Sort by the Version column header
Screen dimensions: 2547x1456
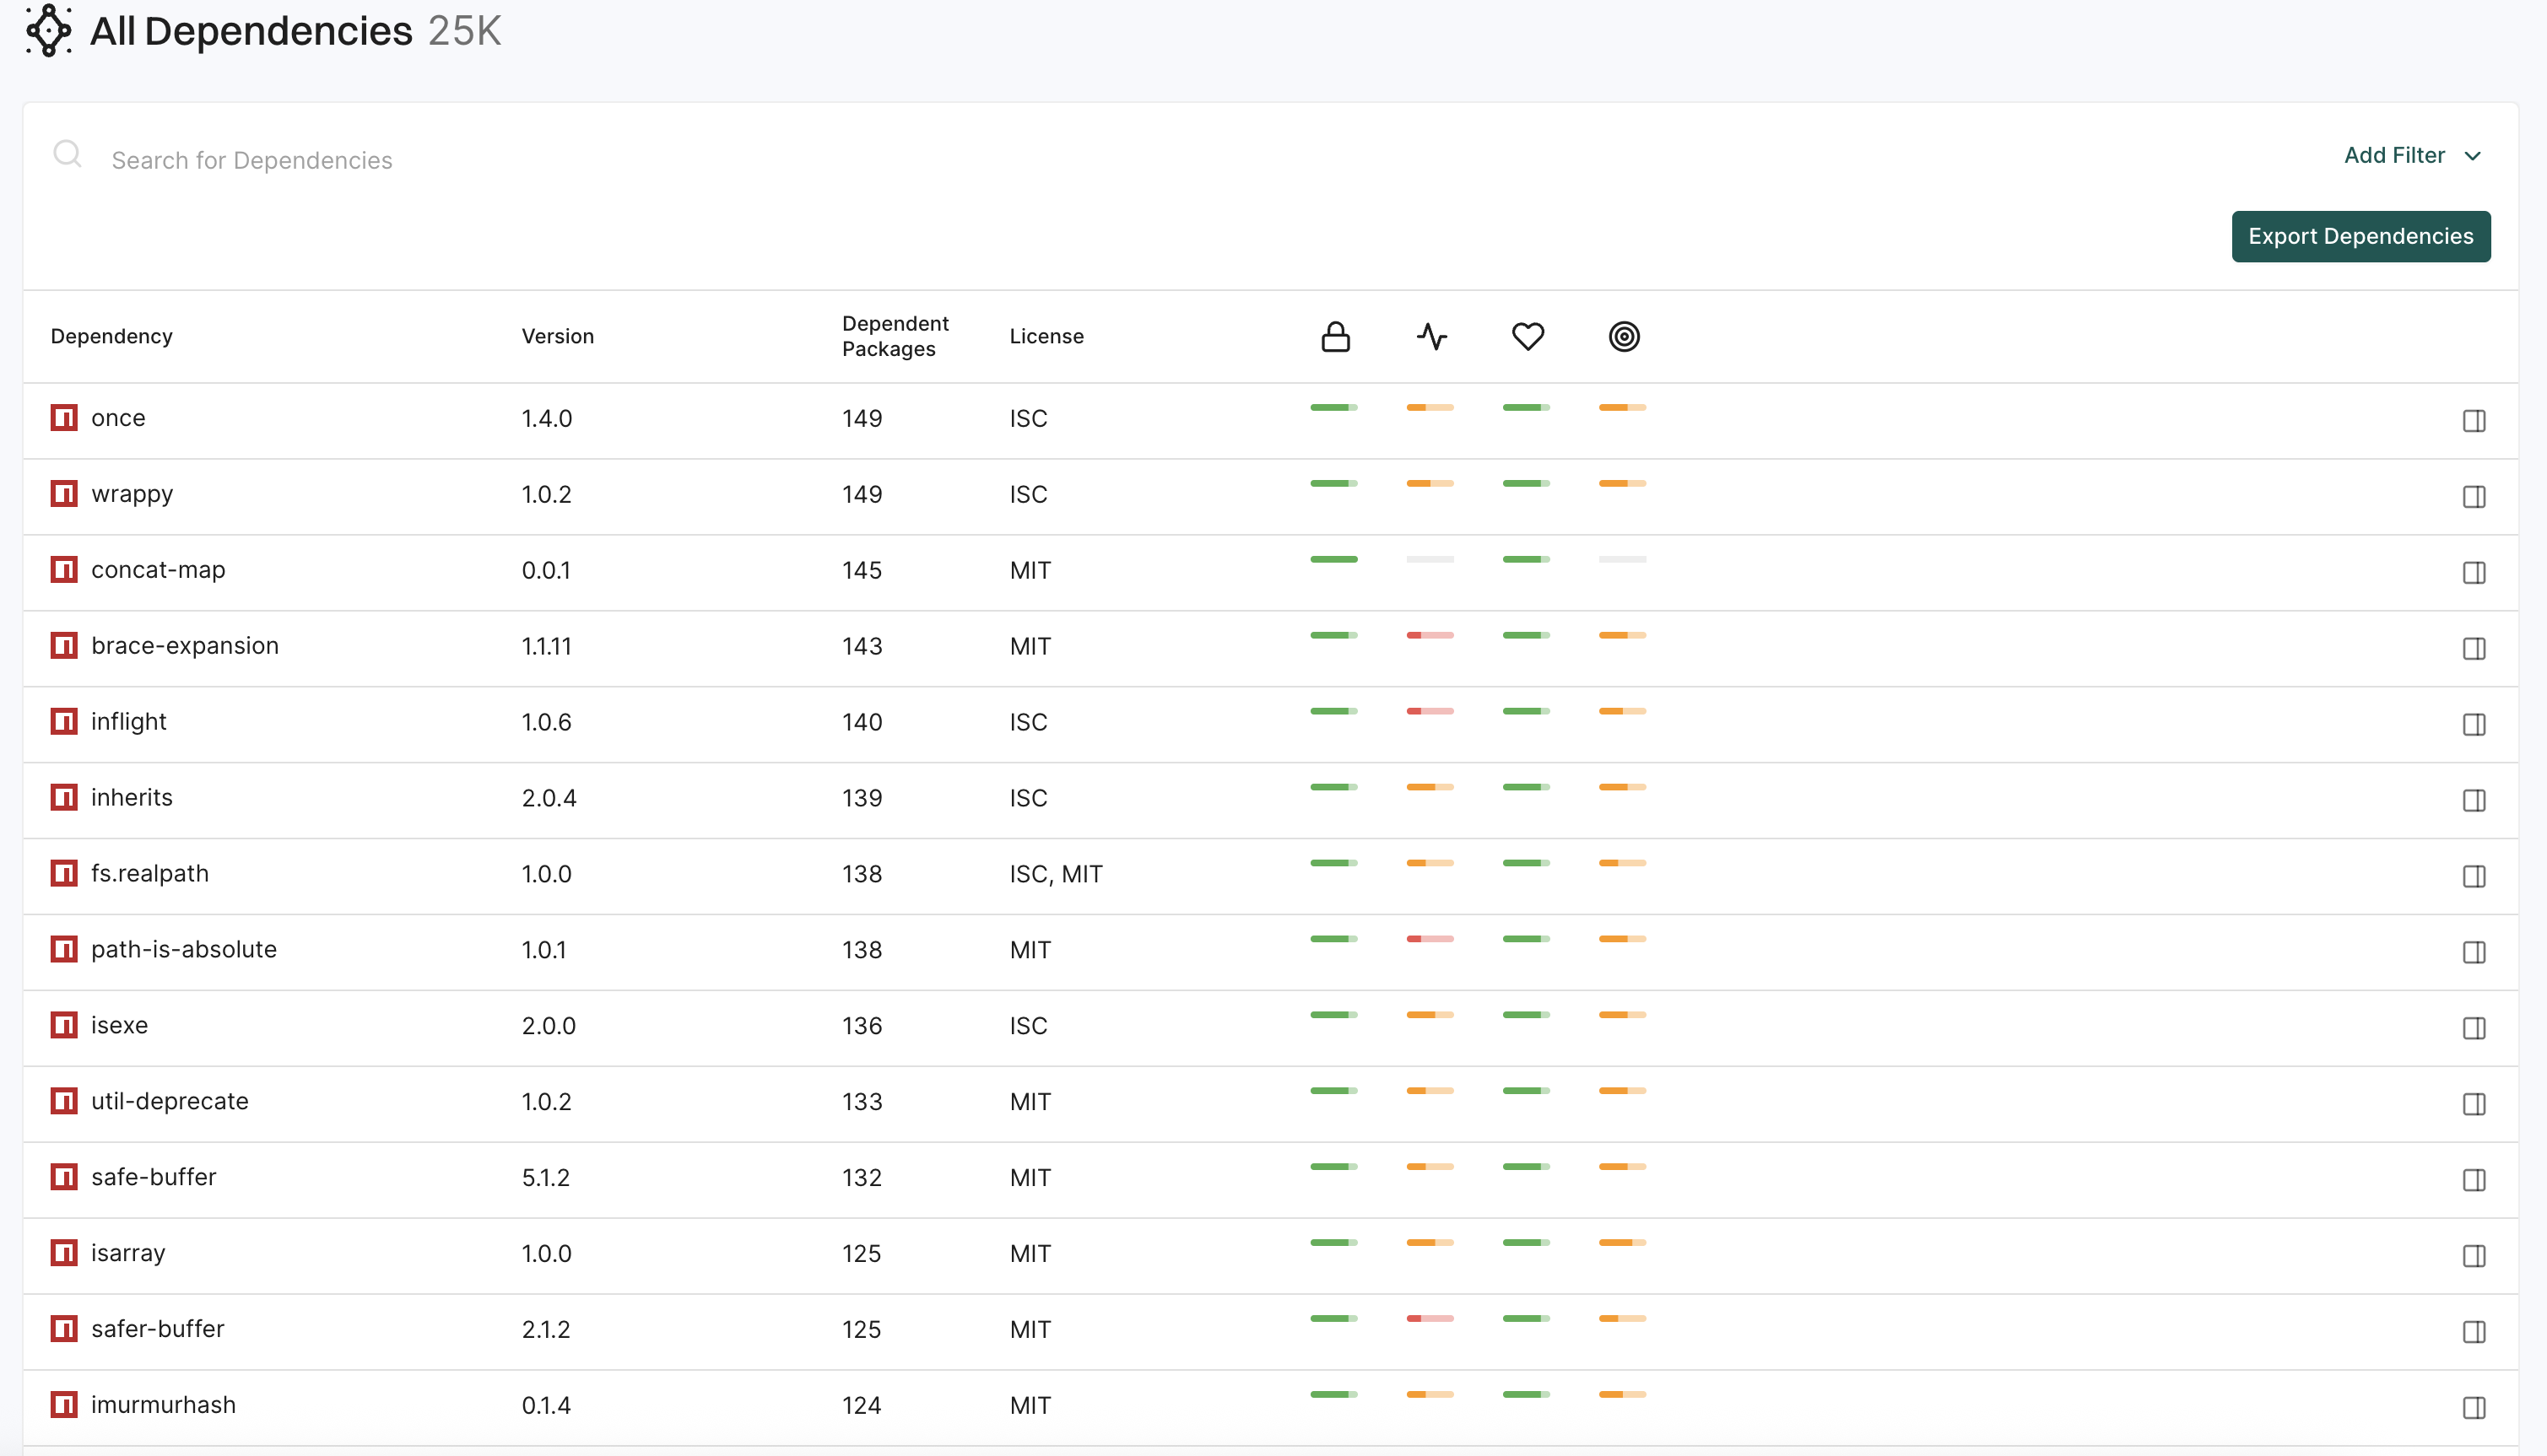point(558,336)
